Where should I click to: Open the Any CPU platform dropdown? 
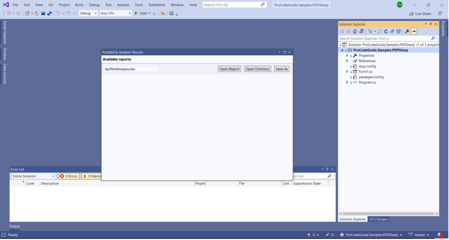115,13
